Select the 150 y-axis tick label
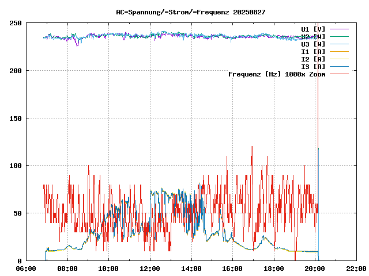369x276 pixels. (x=16, y=118)
